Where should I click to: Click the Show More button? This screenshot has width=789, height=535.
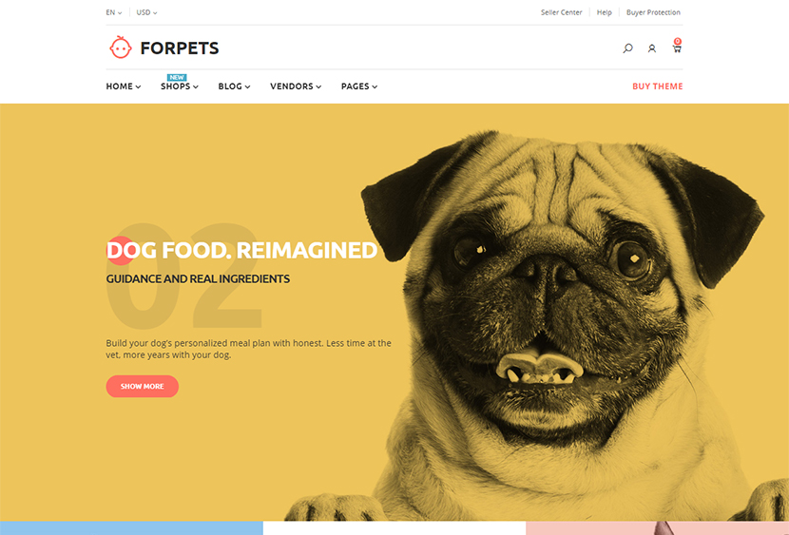pos(142,386)
